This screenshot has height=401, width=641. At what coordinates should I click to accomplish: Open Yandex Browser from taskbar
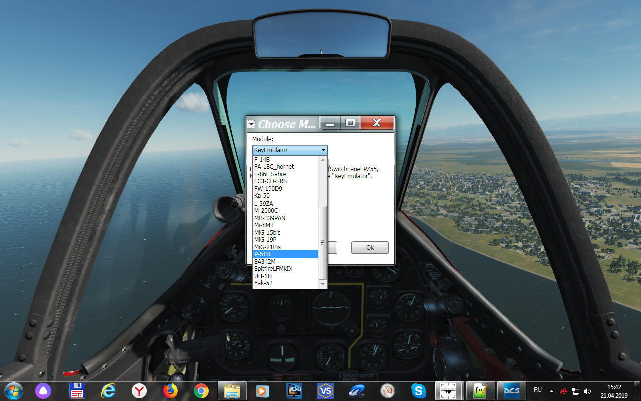pos(139,390)
